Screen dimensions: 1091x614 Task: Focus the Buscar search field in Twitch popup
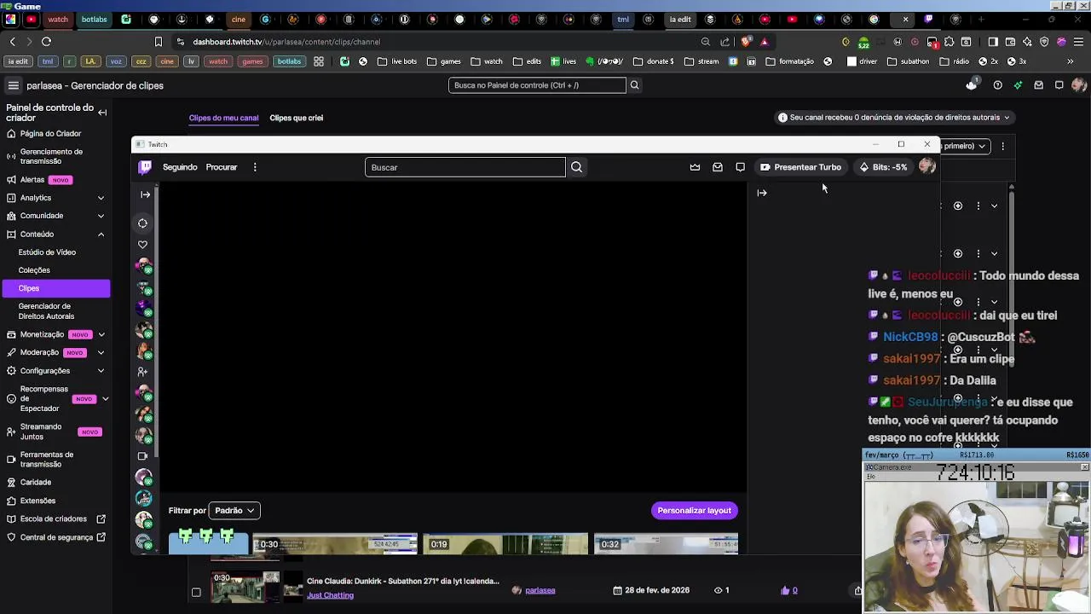[465, 167]
